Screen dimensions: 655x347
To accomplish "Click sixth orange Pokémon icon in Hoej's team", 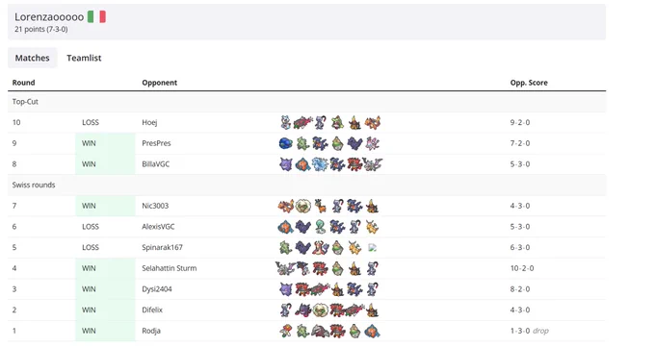I will [372, 122].
